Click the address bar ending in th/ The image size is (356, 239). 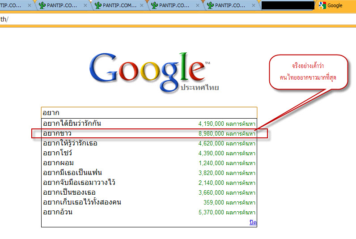pyautogui.click(x=178, y=19)
